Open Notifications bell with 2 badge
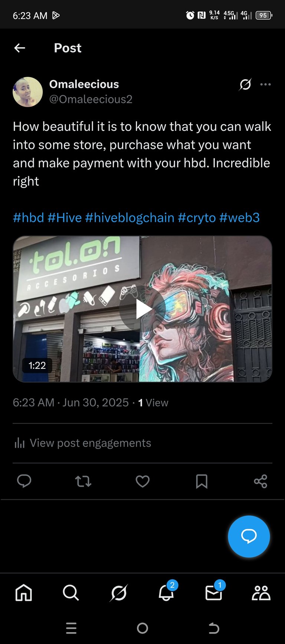The image size is (285, 644). point(167,591)
